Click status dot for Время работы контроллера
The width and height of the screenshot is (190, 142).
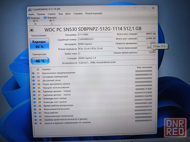click(x=35, y=106)
